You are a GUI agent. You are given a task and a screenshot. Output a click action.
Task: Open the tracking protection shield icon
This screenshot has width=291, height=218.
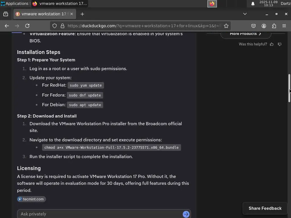point(55,26)
